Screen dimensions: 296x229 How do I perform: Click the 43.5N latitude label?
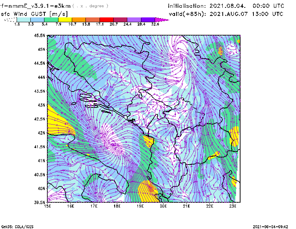click(x=40, y=91)
